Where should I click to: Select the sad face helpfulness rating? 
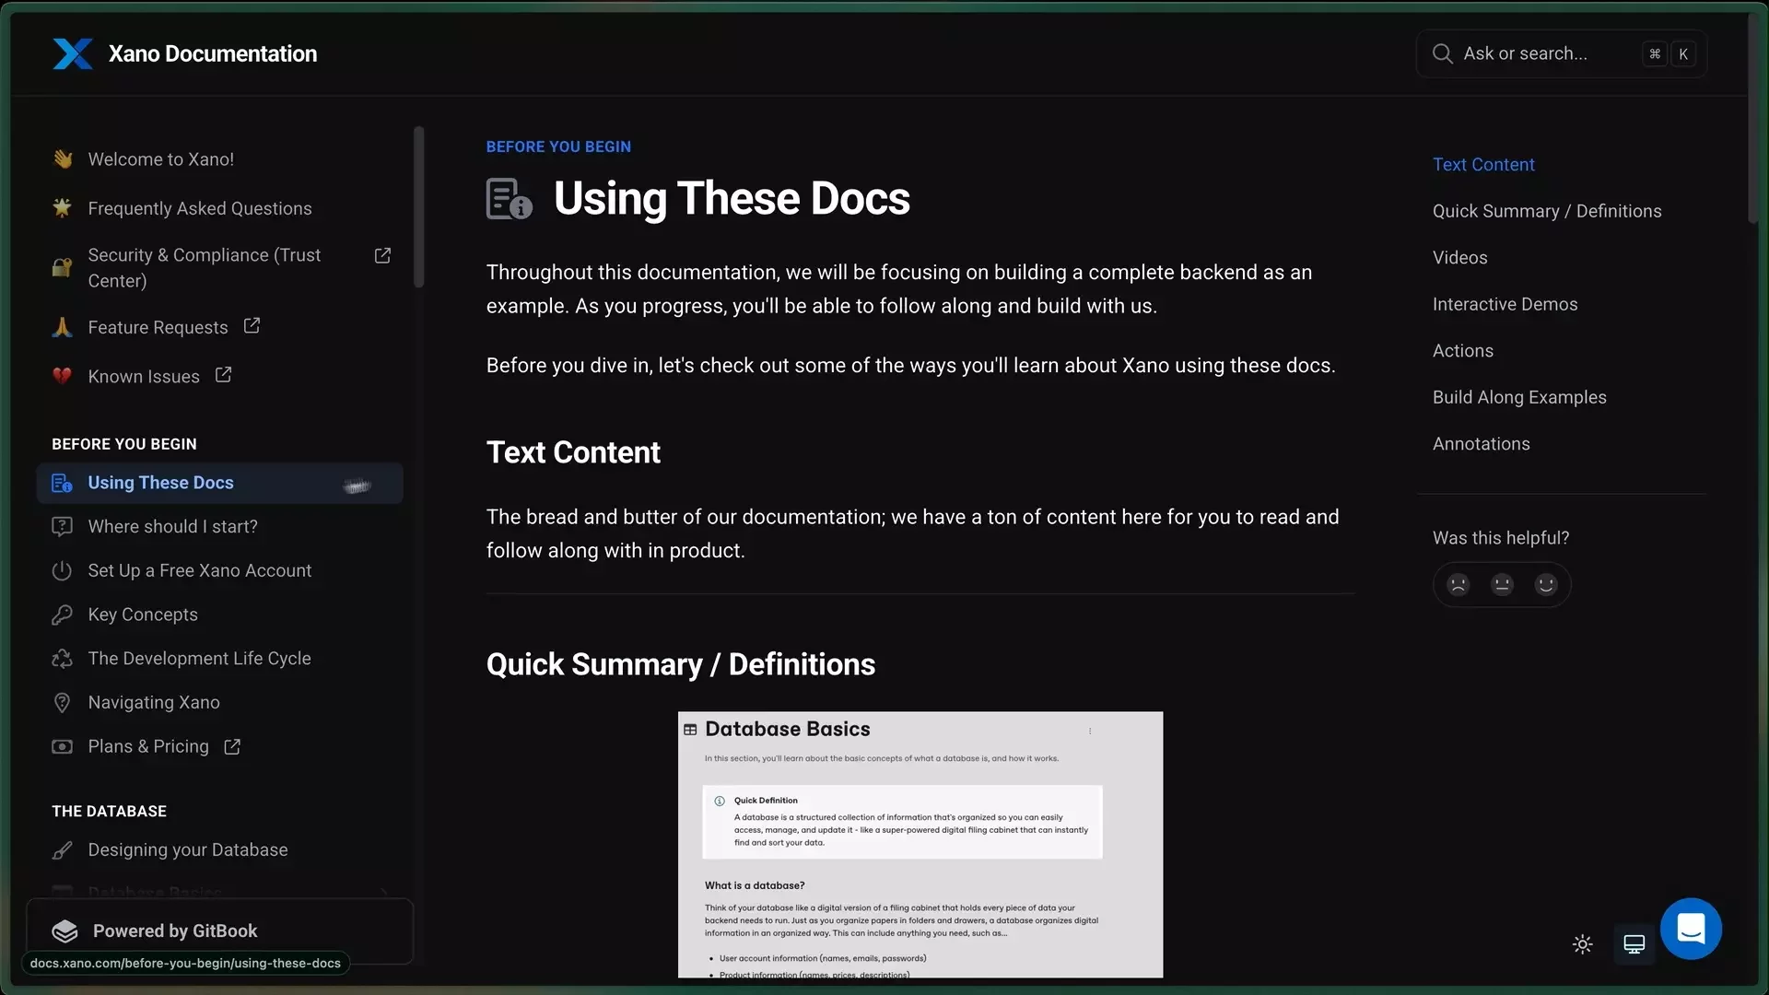click(x=1457, y=584)
